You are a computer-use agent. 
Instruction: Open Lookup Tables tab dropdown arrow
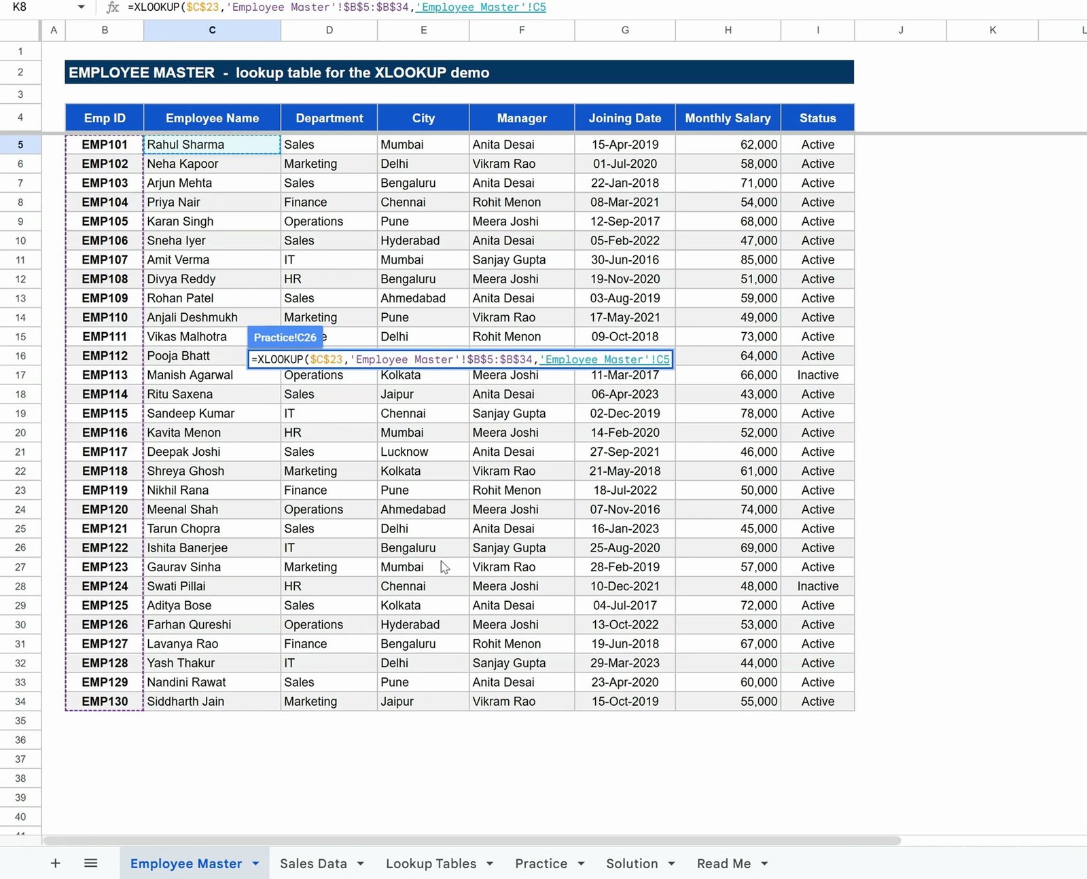(x=489, y=863)
